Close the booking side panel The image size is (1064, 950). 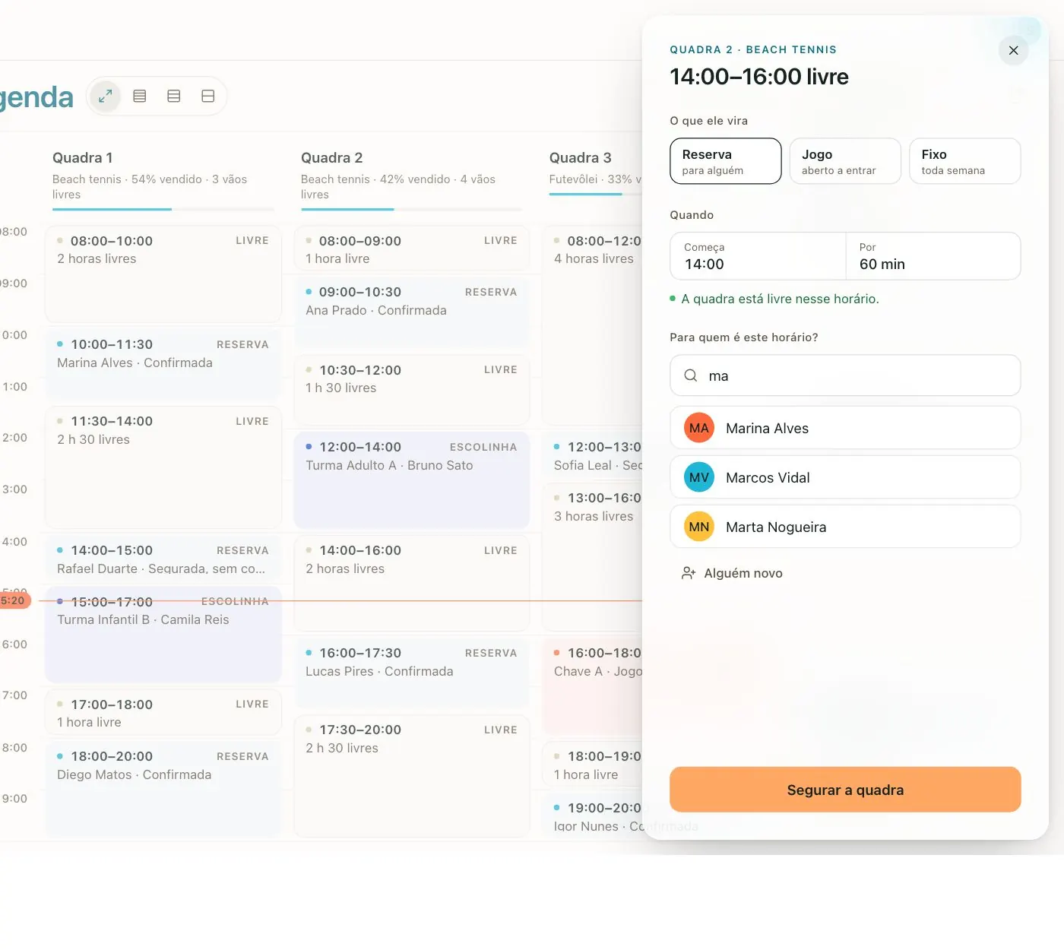tap(1013, 50)
